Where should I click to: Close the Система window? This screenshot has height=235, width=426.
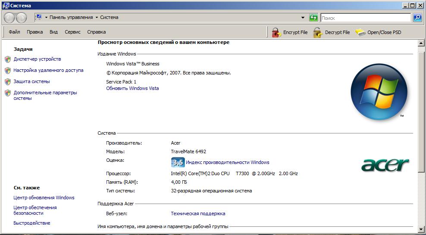click(420, 5)
